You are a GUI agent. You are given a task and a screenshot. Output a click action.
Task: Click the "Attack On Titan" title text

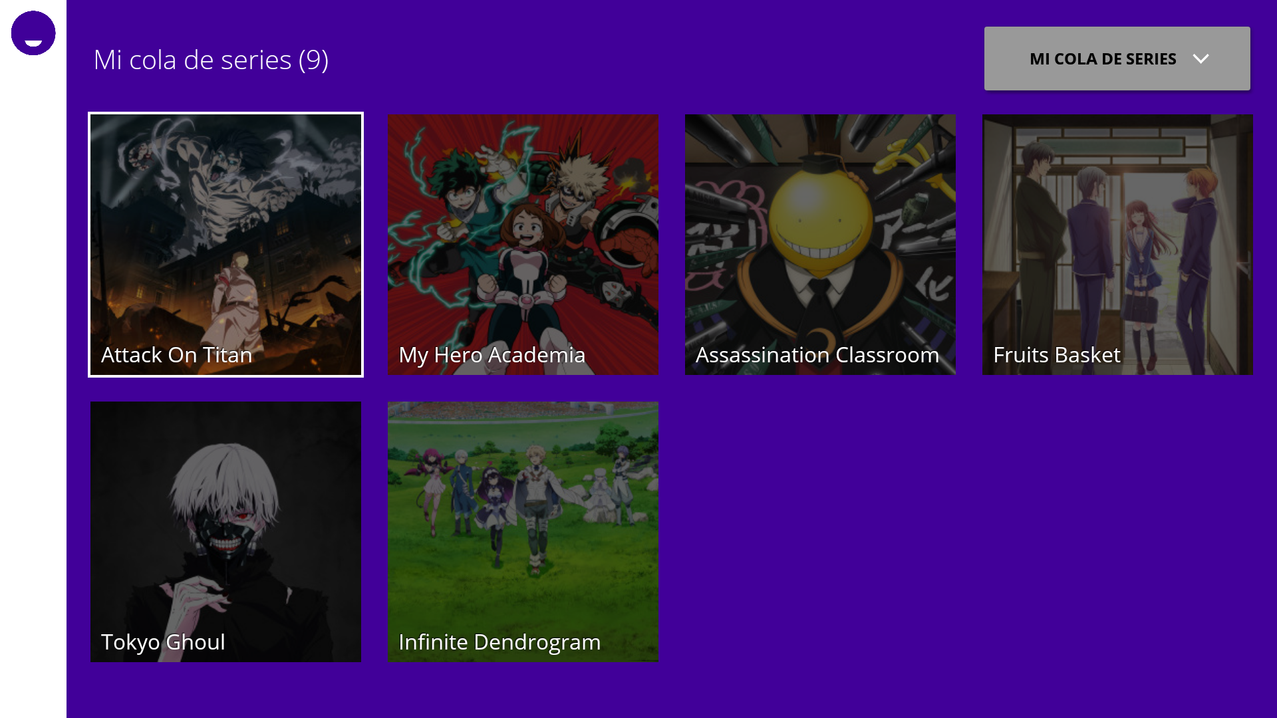coord(176,355)
